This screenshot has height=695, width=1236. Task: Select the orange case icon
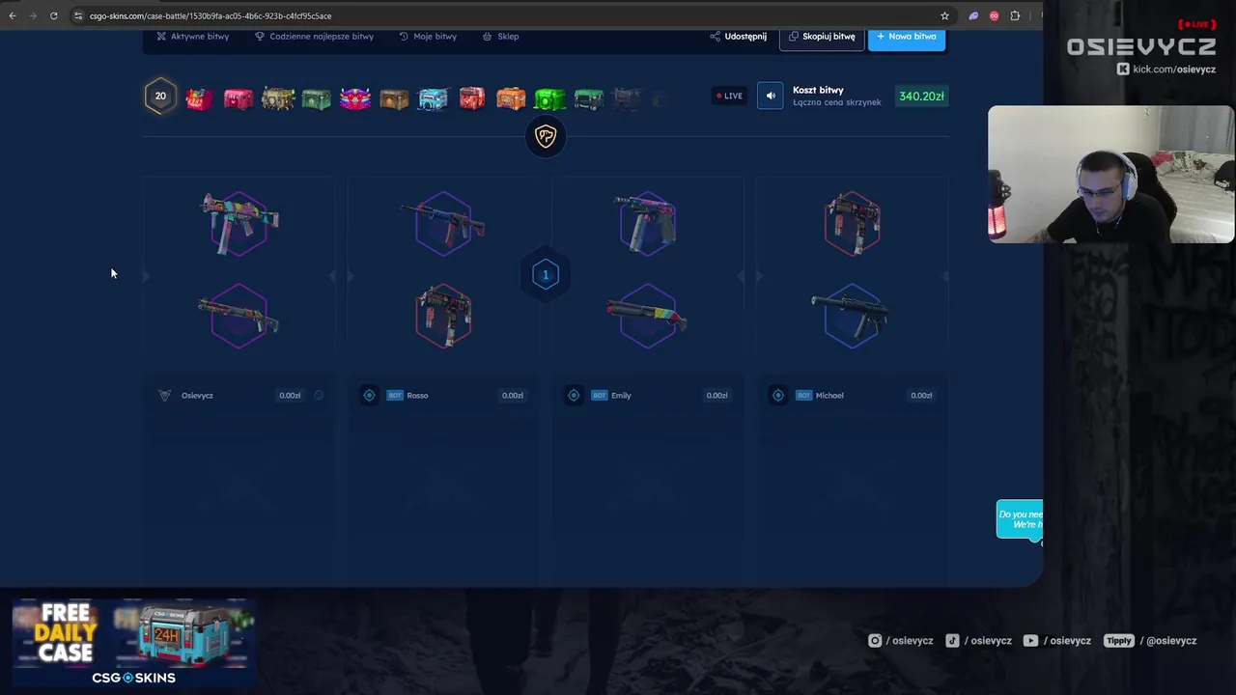click(511, 97)
